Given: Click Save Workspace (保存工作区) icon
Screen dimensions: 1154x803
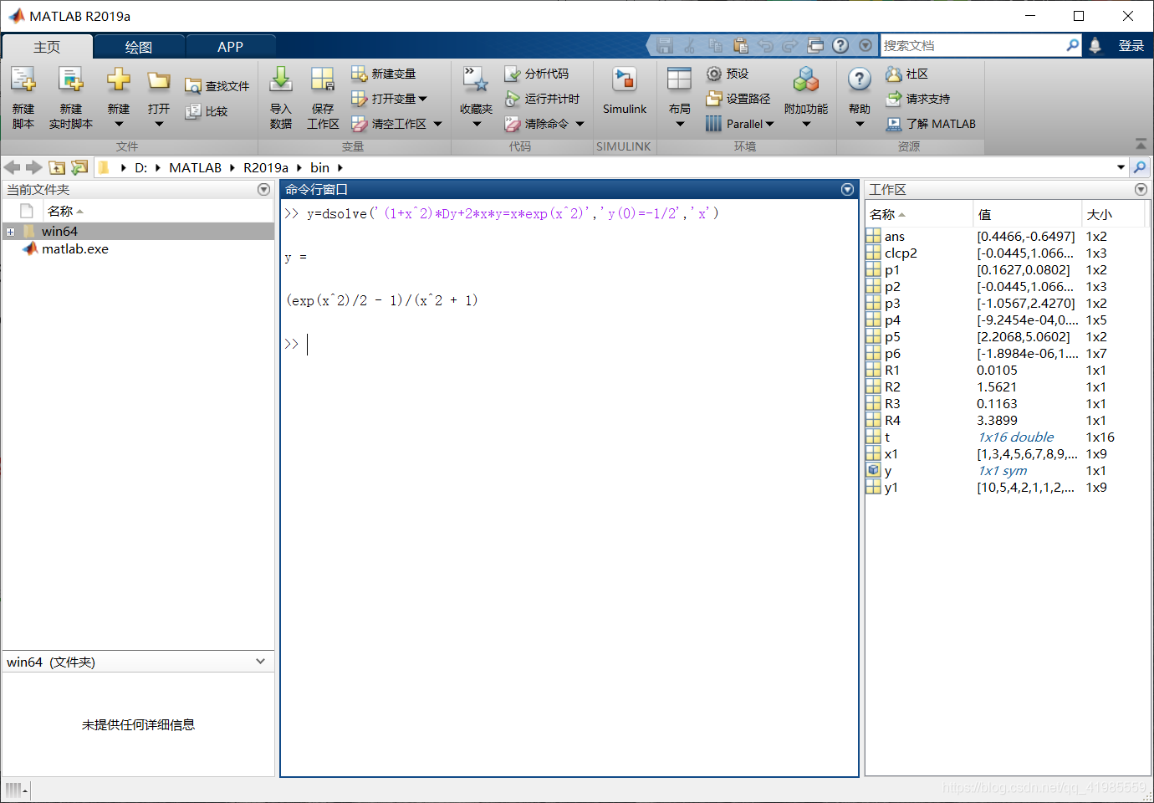Looking at the screenshot, I should click(323, 80).
